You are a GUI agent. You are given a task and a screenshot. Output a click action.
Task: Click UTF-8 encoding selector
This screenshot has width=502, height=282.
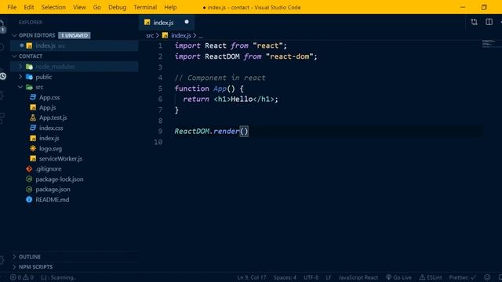click(x=311, y=277)
